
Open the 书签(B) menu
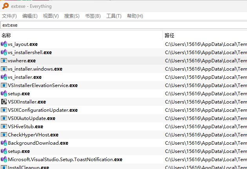click(x=93, y=16)
